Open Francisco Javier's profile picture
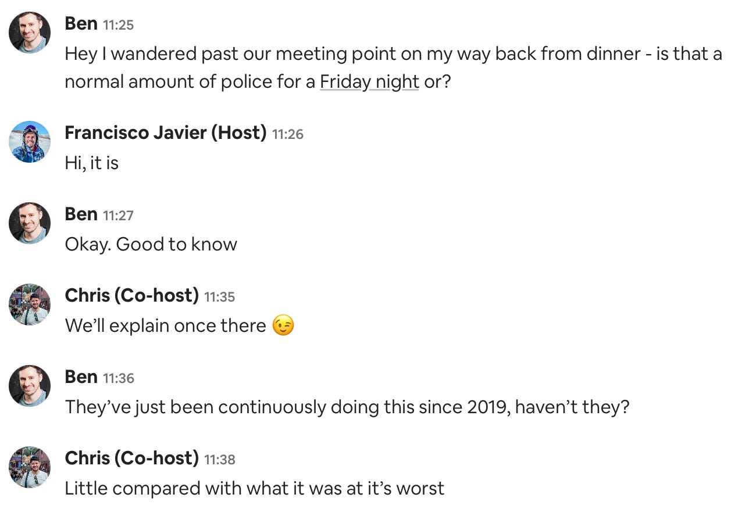Image resolution: width=731 pixels, height=512 pixels. point(30,142)
